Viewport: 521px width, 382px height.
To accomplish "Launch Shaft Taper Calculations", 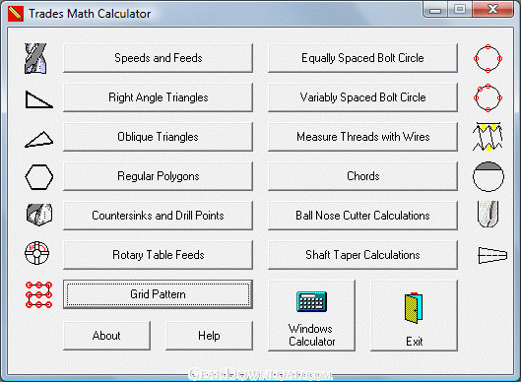I will [362, 255].
